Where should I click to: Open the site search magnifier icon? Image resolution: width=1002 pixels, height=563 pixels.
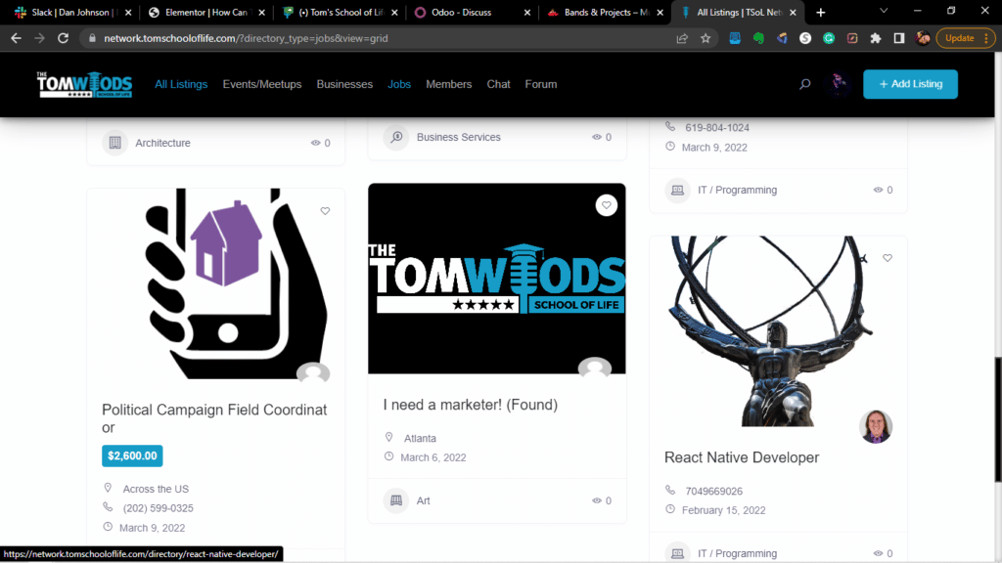804,84
